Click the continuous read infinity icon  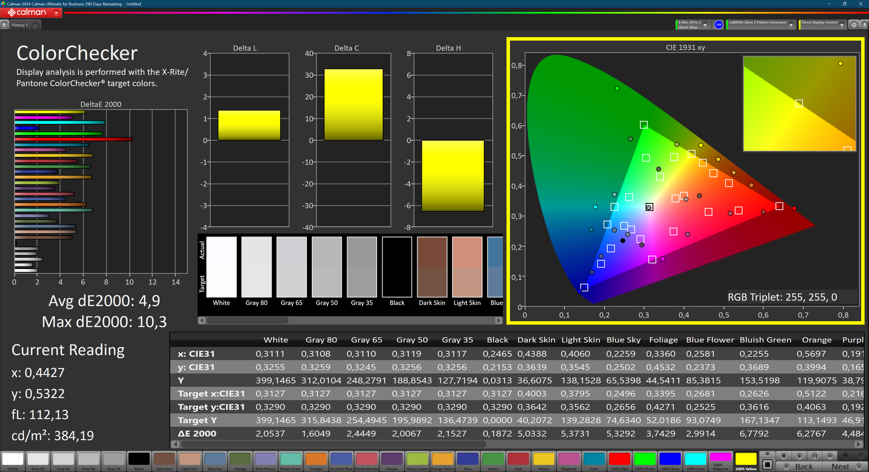(x=830, y=456)
